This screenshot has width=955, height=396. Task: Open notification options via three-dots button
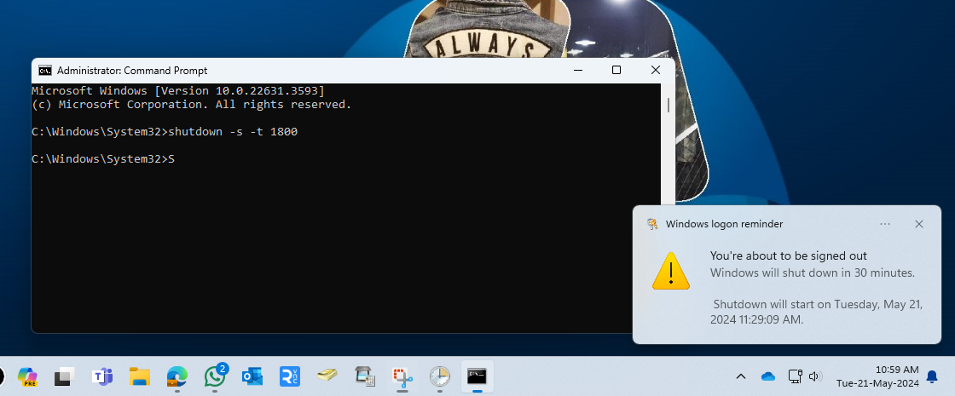coord(886,224)
